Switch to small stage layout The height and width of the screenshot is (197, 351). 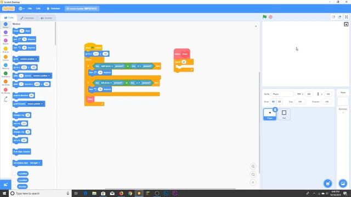(x=333, y=17)
